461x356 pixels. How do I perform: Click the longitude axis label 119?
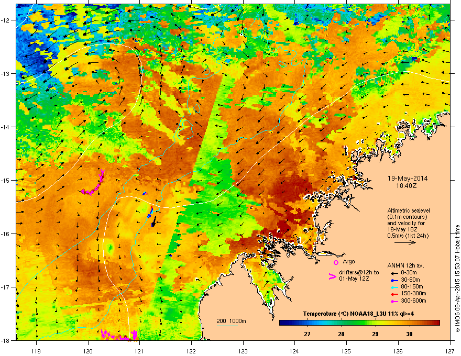36,351
